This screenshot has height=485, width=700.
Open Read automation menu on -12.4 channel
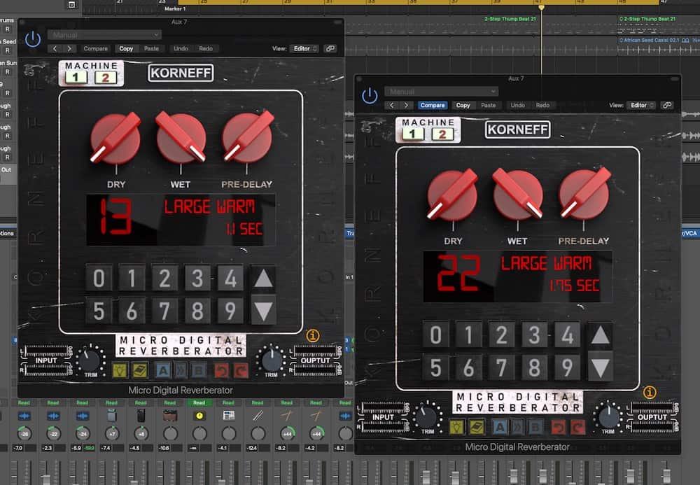pyautogui.click(x=258, y=403)
